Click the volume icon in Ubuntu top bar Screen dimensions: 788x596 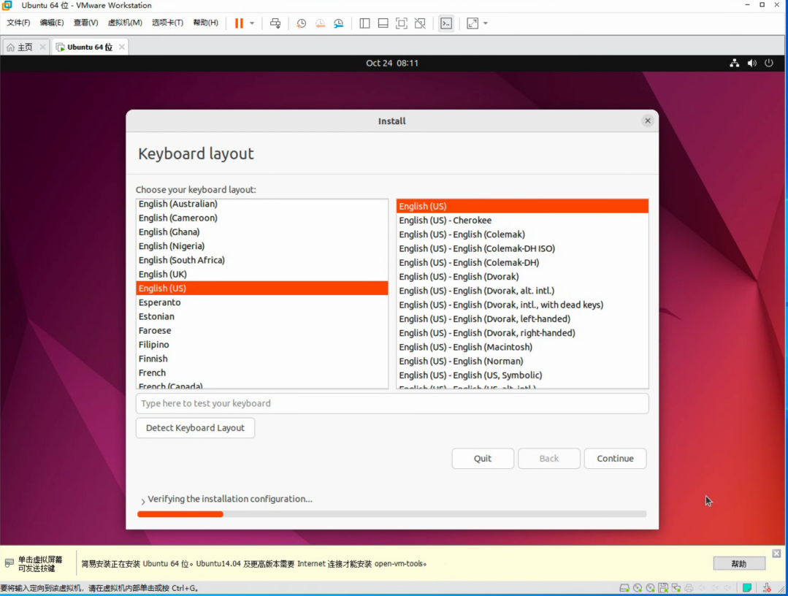751,63
